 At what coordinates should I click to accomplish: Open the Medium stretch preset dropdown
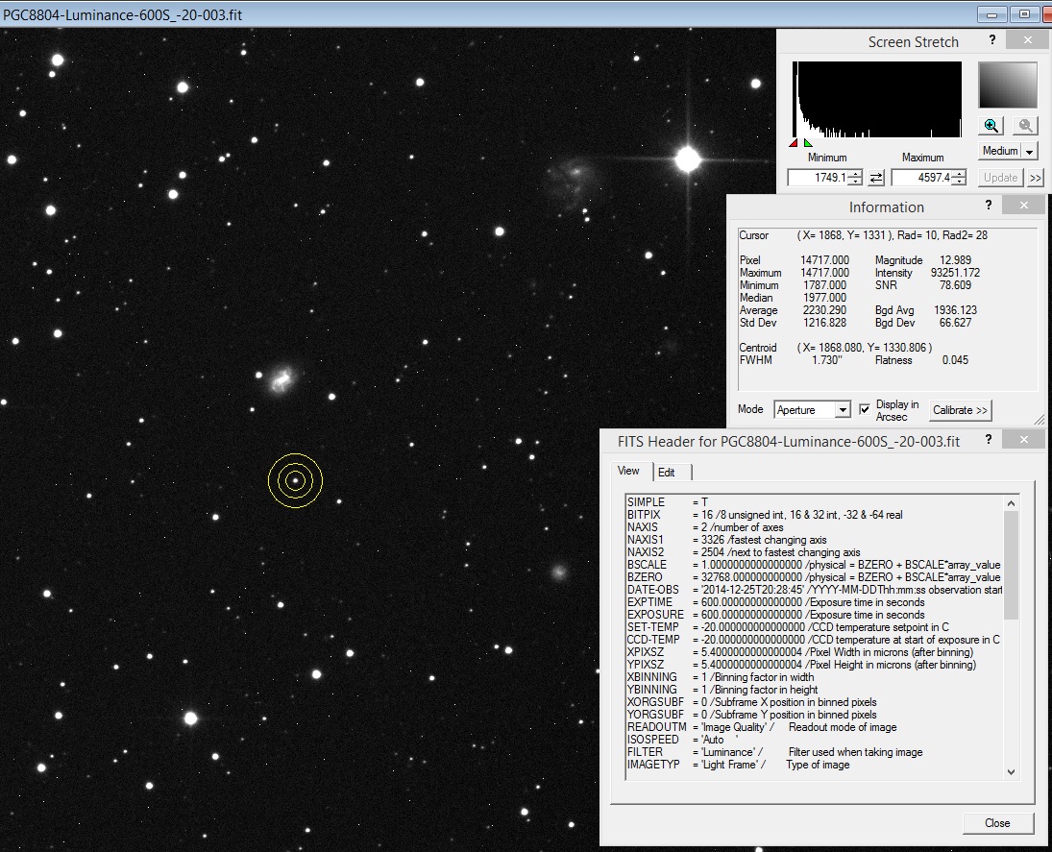click(1028, 150)
